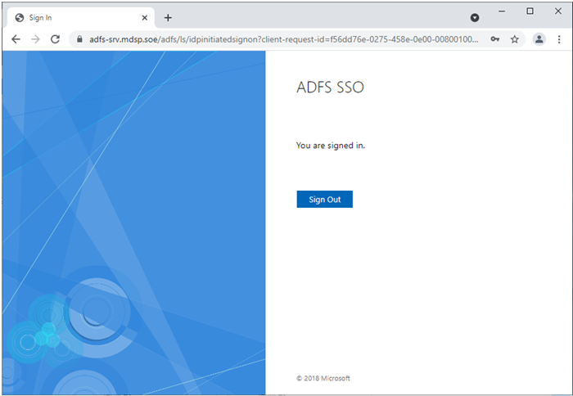
Task: Open Chrome's three-dot menu
Action: coord(559,39)
